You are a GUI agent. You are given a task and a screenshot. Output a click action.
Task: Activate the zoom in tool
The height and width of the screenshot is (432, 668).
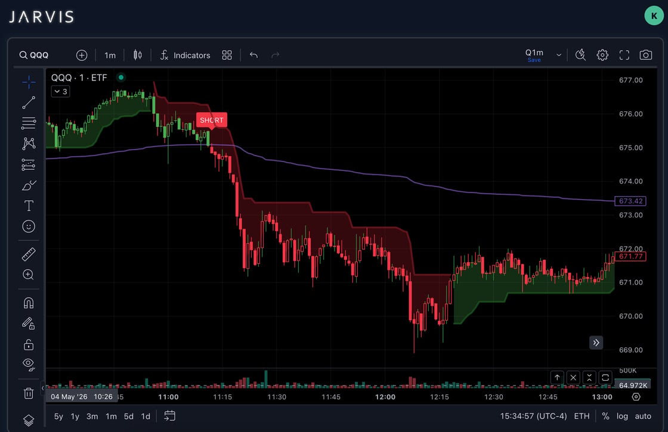(x=29, y=275)
